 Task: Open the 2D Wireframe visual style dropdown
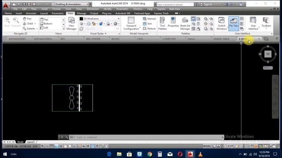(x=100, y=18)
